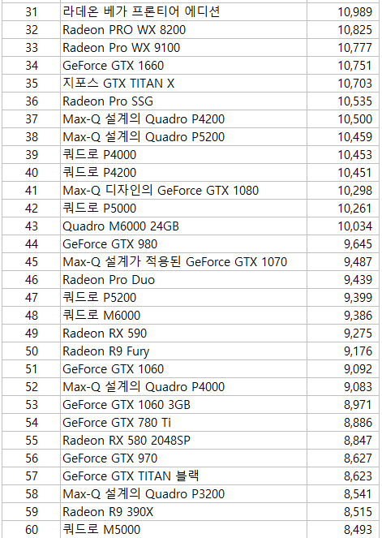
Task: Select the cell '라데온 베가 프론티어 에디션'
Action: 183,12
